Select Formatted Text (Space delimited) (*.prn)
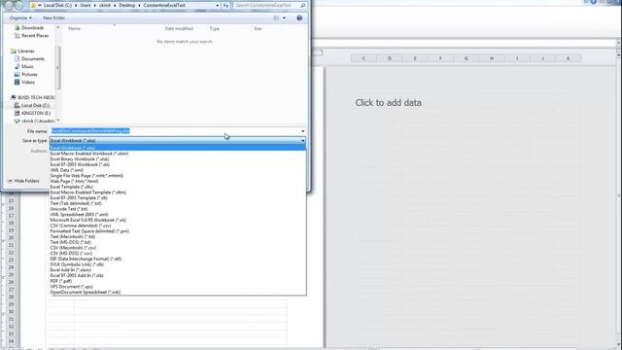Image resolution: width=622 pixels, height=350 pixels. [177, 231]
